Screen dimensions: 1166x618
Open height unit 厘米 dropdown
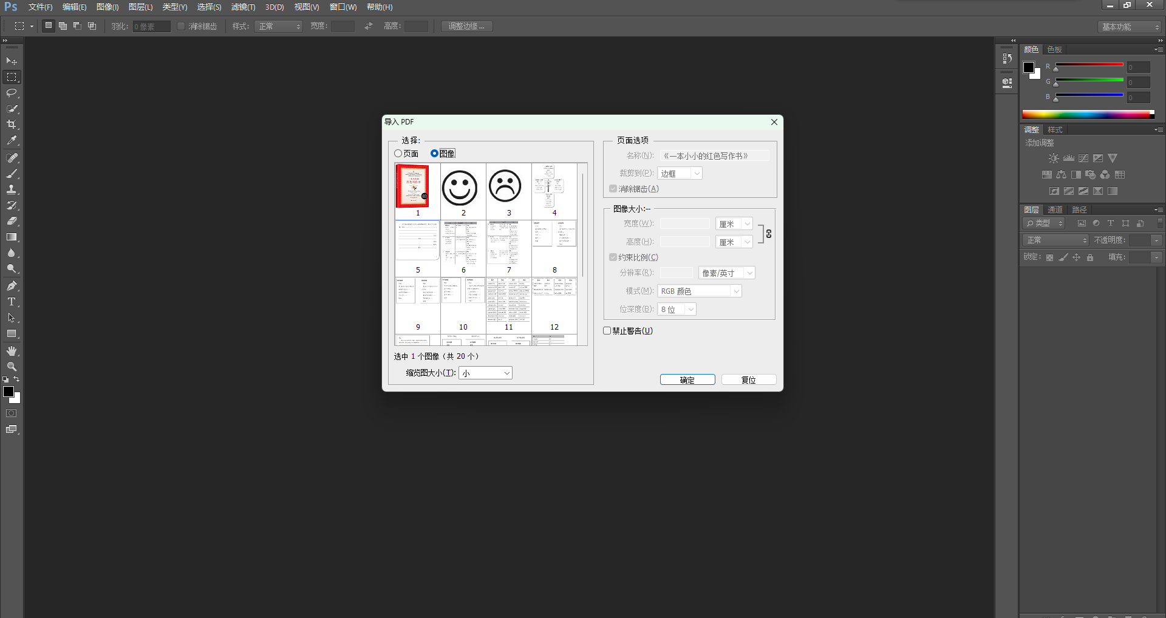734,242
